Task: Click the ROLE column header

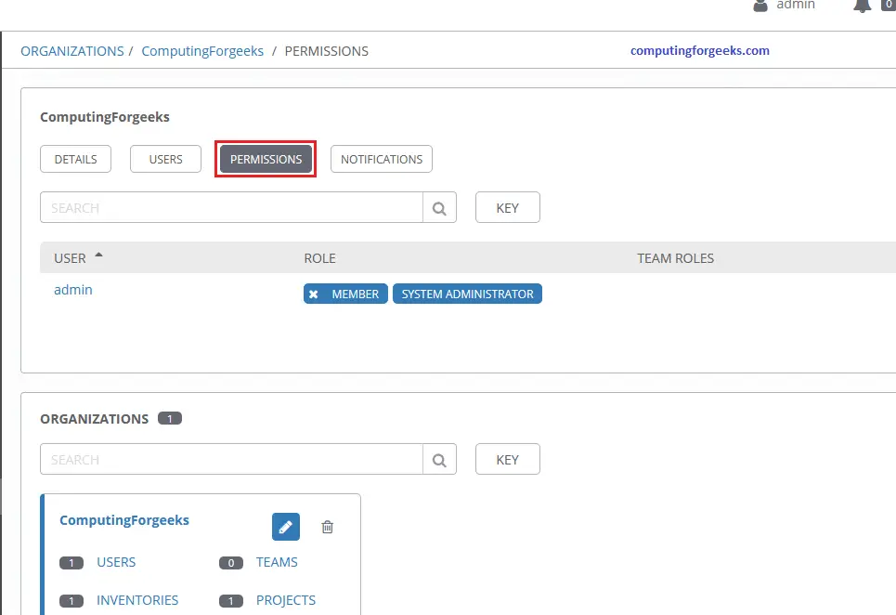Action: pyautogui.click(x=319, y=258)
